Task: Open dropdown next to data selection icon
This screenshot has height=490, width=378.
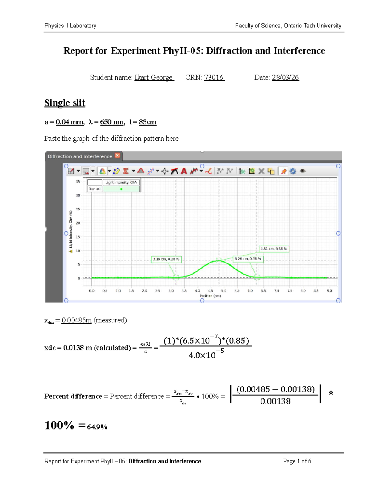Action: click(x=93, y=171)
